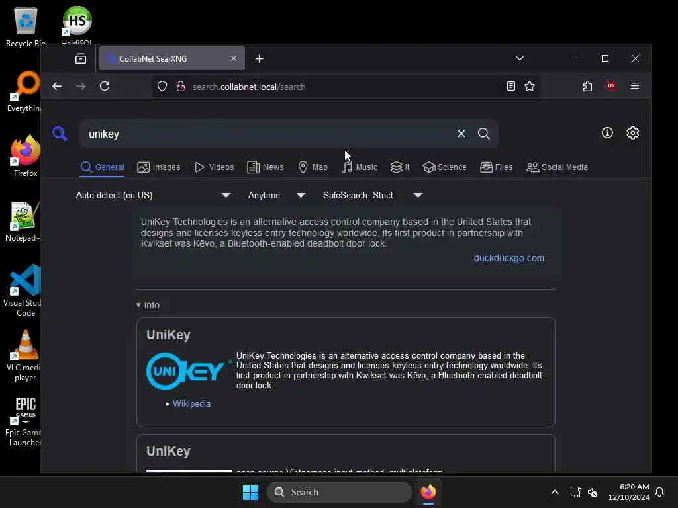Switch to Music results tab
This screenshot has width=678, height=508.
point(360,167)
